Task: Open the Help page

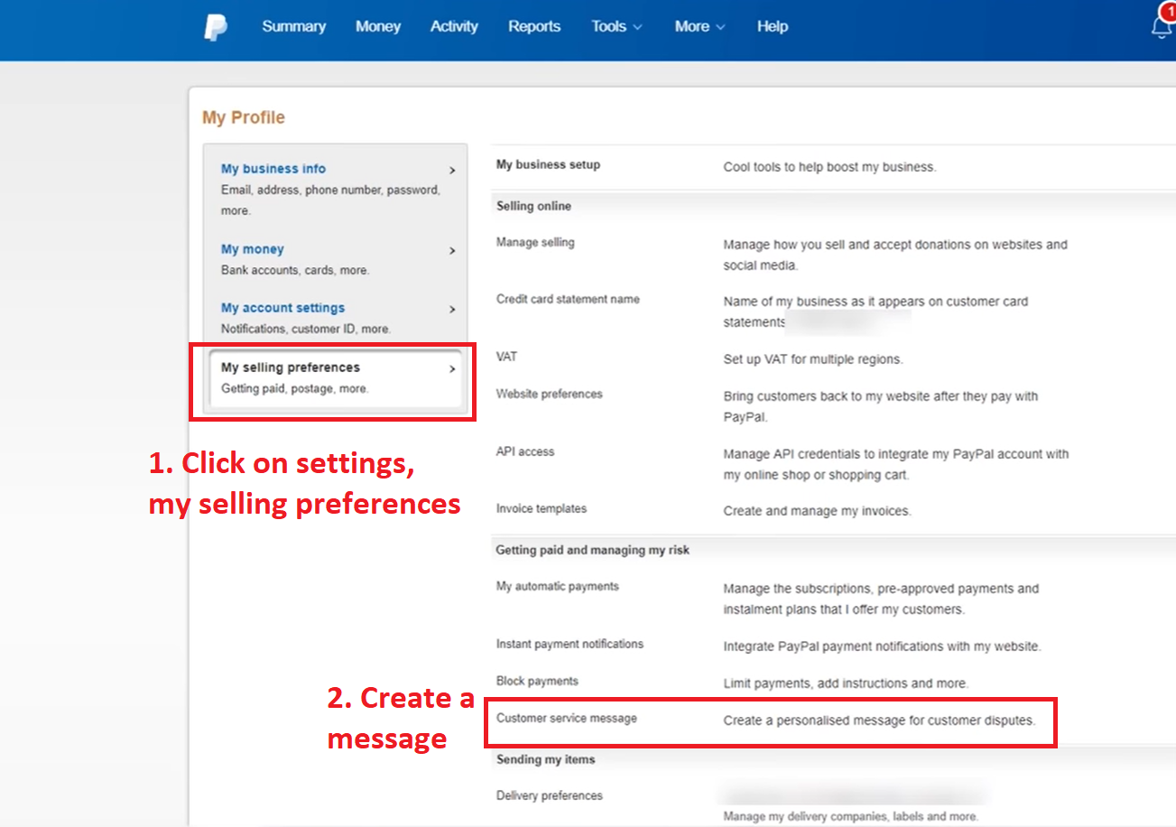Action: click(773, 26)
